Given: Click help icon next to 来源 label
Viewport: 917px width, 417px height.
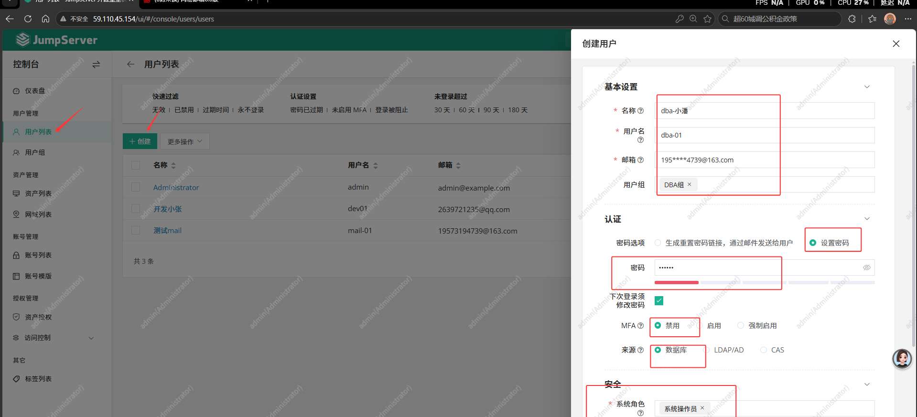Looking at the screenshot, I should (641, 350).
